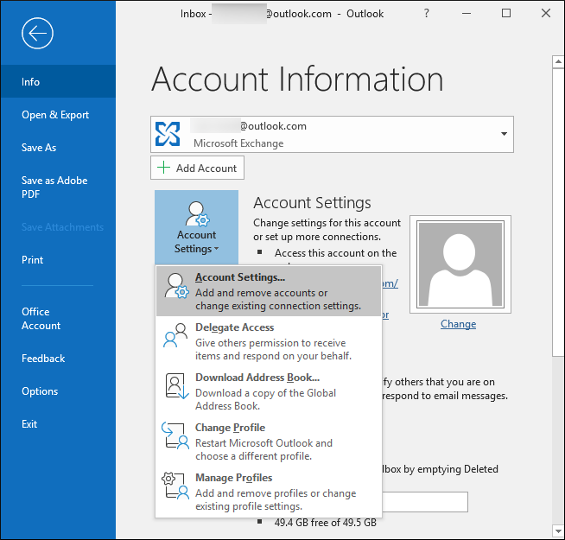Image resolution: width=565 pixels, height=540 pixels.
Task: Click the Add Account button
Action: coord(197,168)
